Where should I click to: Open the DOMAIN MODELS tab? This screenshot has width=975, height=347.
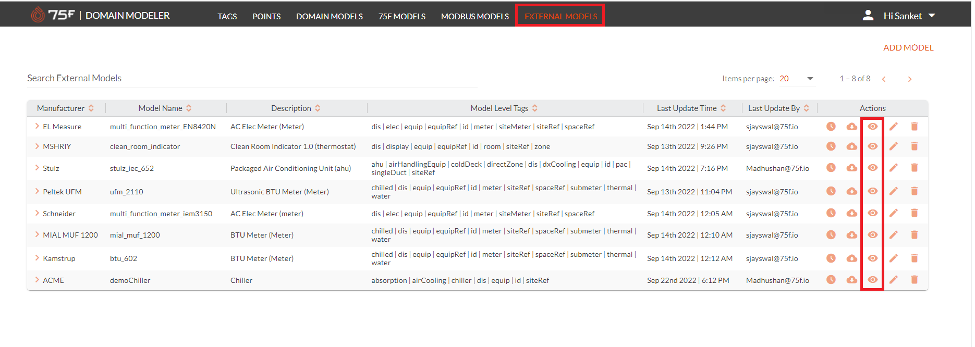330,17
